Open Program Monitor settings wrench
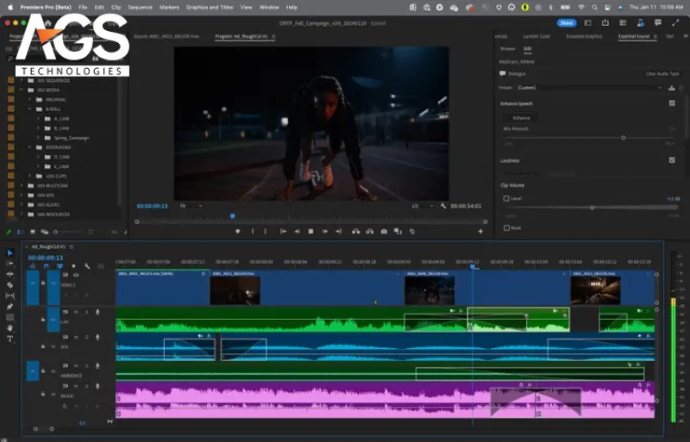Image resolution: width=690 pixels, height=442 pixels. tap(443, 206)
